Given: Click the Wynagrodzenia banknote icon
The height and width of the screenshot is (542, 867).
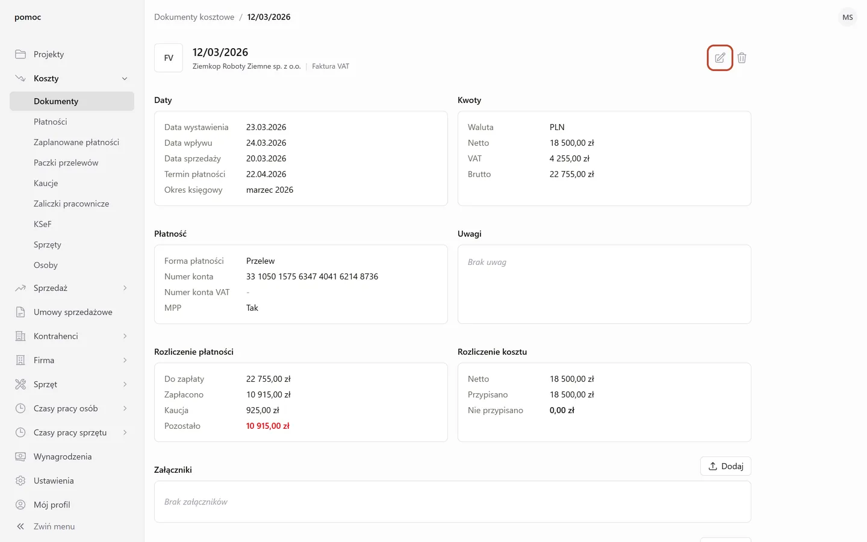Looking at the screenshot, I should (20, 456).
